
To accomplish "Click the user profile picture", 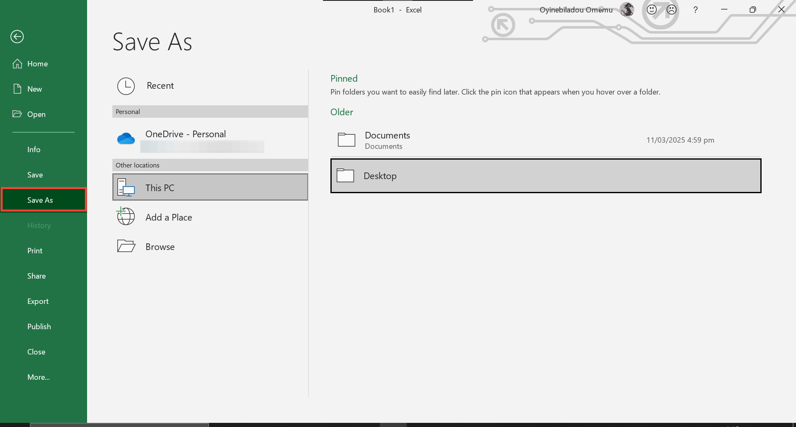I will click(627, 10).
